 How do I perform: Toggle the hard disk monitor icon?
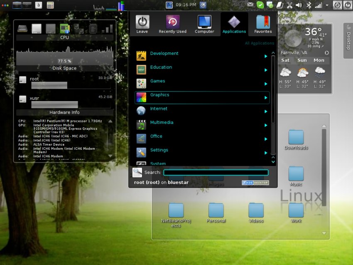(x=22, y=28)
